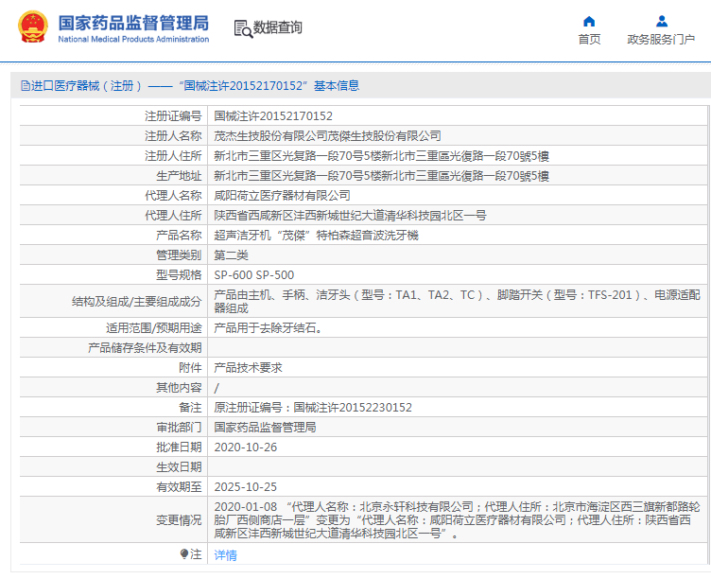Click 国家药品监督管理局 site title
The height and width of the screenshot is (579, 711).
pyautogui.click(x=133, y=23)
